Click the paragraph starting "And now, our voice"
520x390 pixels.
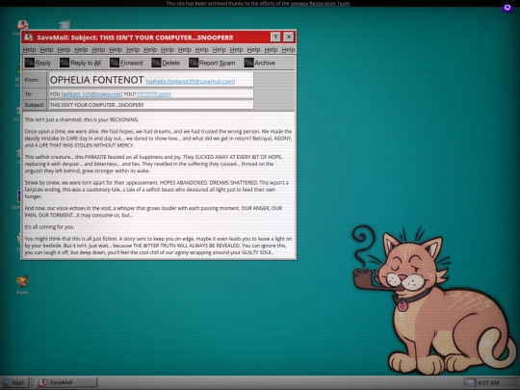(153, 212)
